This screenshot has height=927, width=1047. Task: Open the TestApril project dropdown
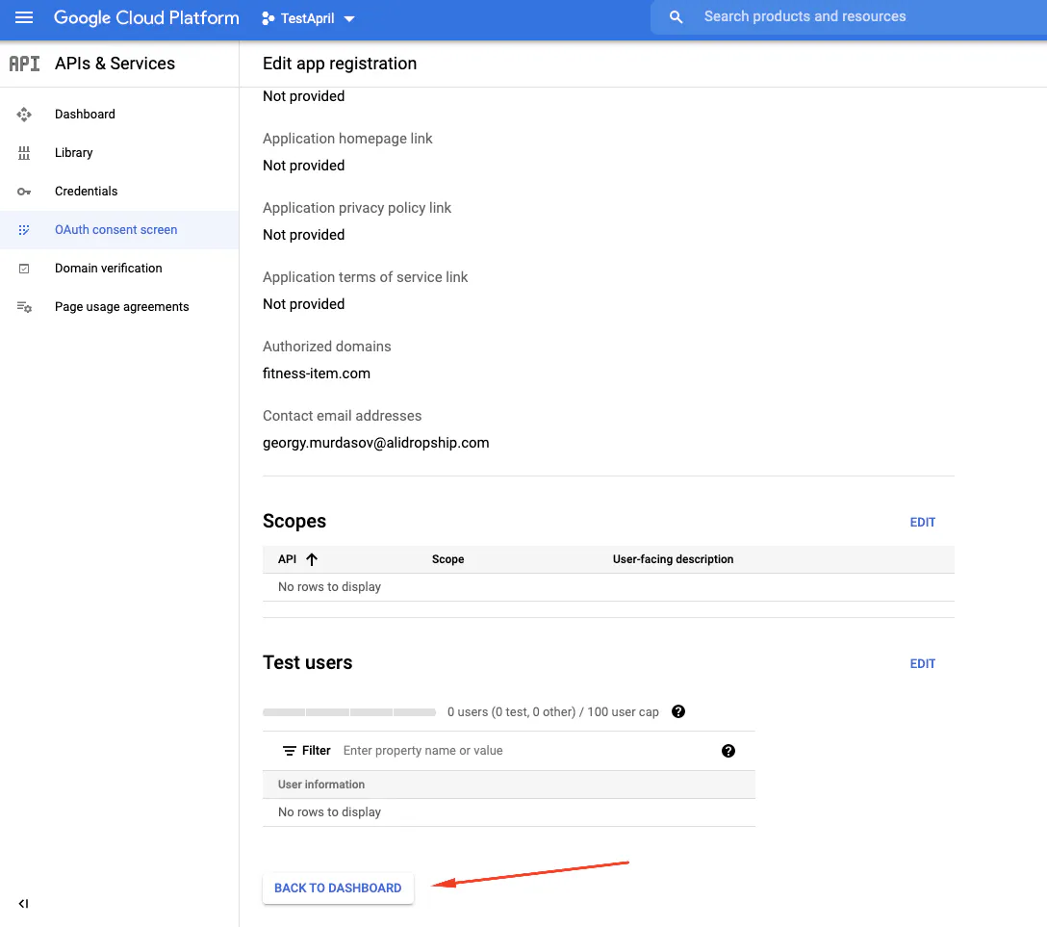coord(308,18)
